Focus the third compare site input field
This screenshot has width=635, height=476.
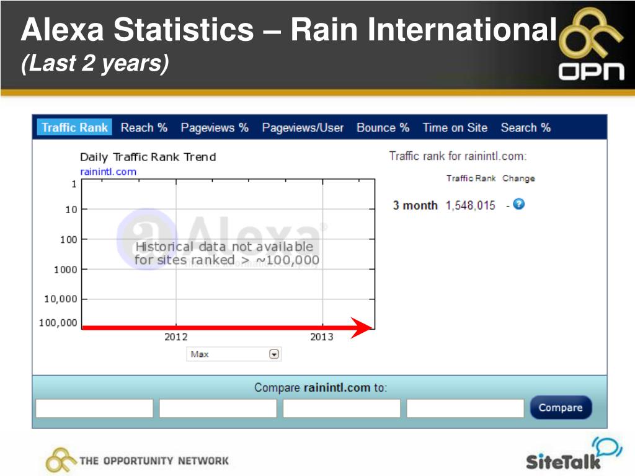(x=342, y=408)
